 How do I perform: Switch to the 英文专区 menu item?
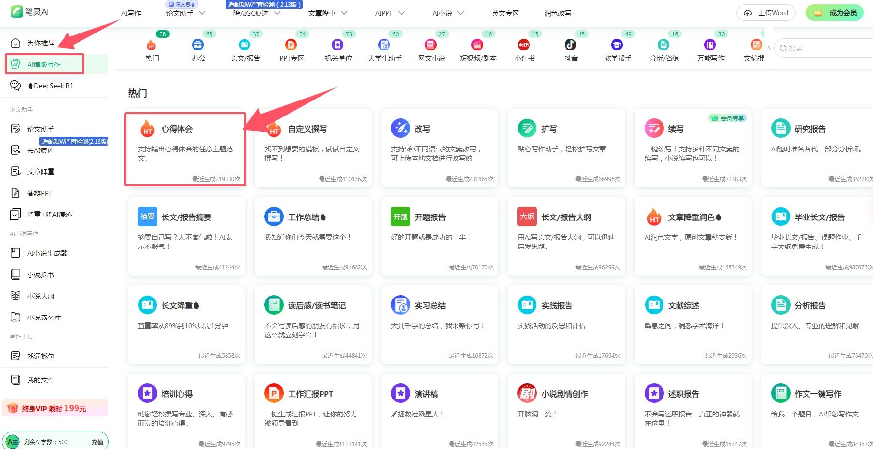[x=505, y=13]
